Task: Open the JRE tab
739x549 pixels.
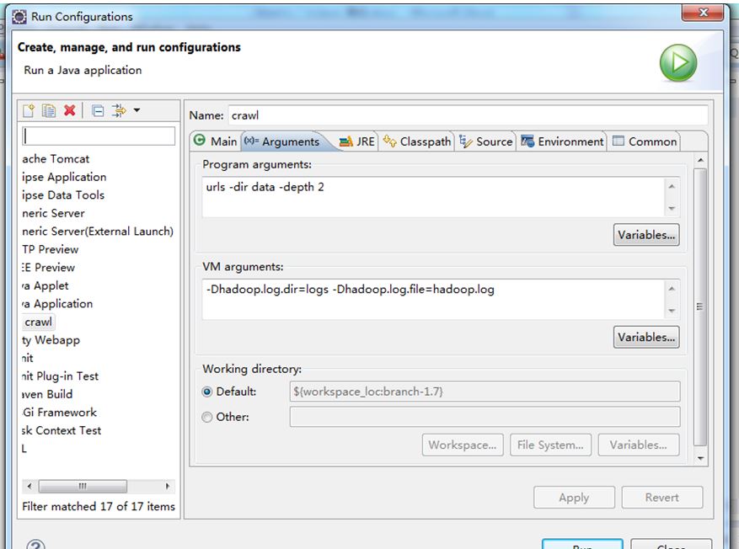Action: click(x=356, y=141)
